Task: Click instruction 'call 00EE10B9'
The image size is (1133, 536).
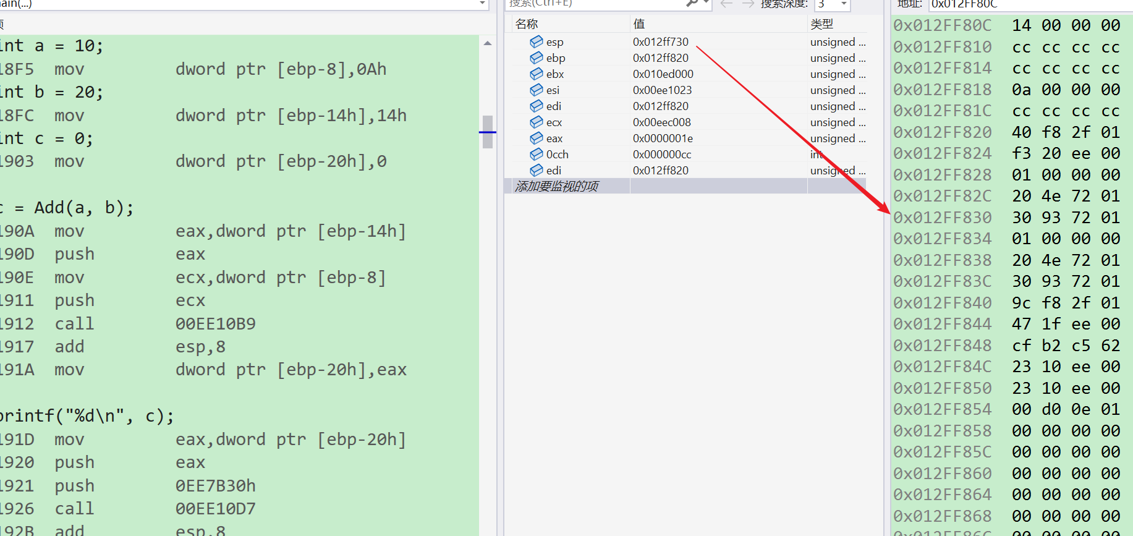Action: (155, 324)
